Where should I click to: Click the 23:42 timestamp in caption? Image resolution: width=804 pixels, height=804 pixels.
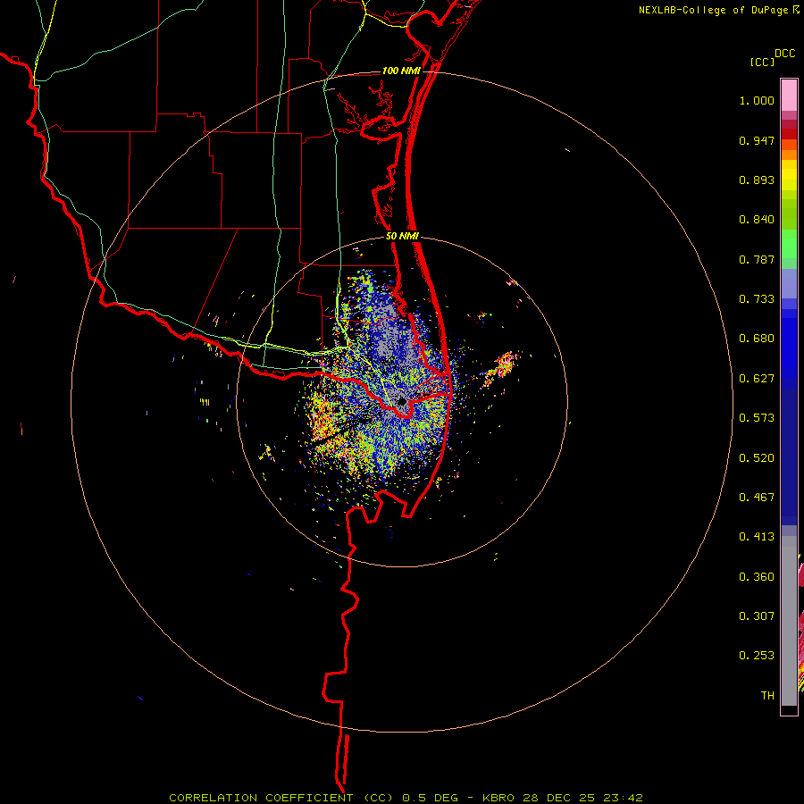tap(622, 798)
